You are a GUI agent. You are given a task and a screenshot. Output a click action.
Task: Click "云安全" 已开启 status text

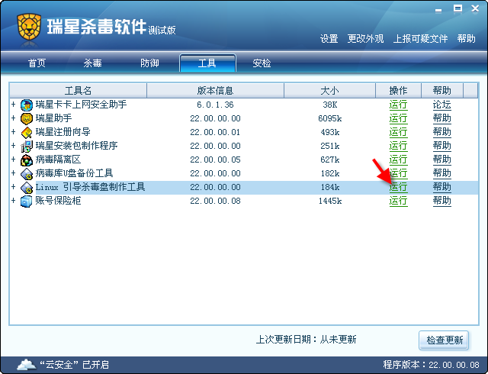[x=74, y=364]
